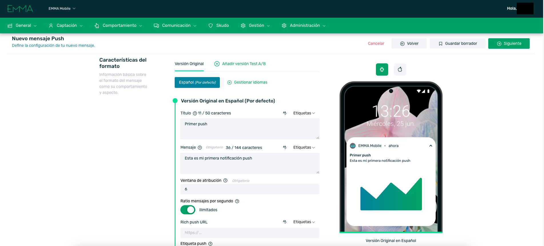
Task: Open Etiquetas dropdown for Rich push URL
Action: (x=304, y=222)
